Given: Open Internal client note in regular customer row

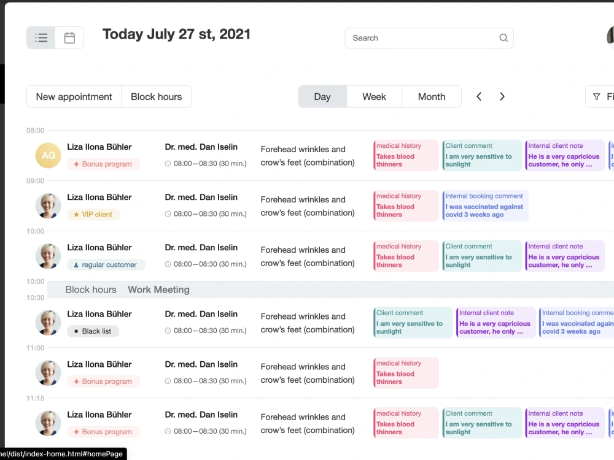Looking at the screenshot, I should coord(565,256).
